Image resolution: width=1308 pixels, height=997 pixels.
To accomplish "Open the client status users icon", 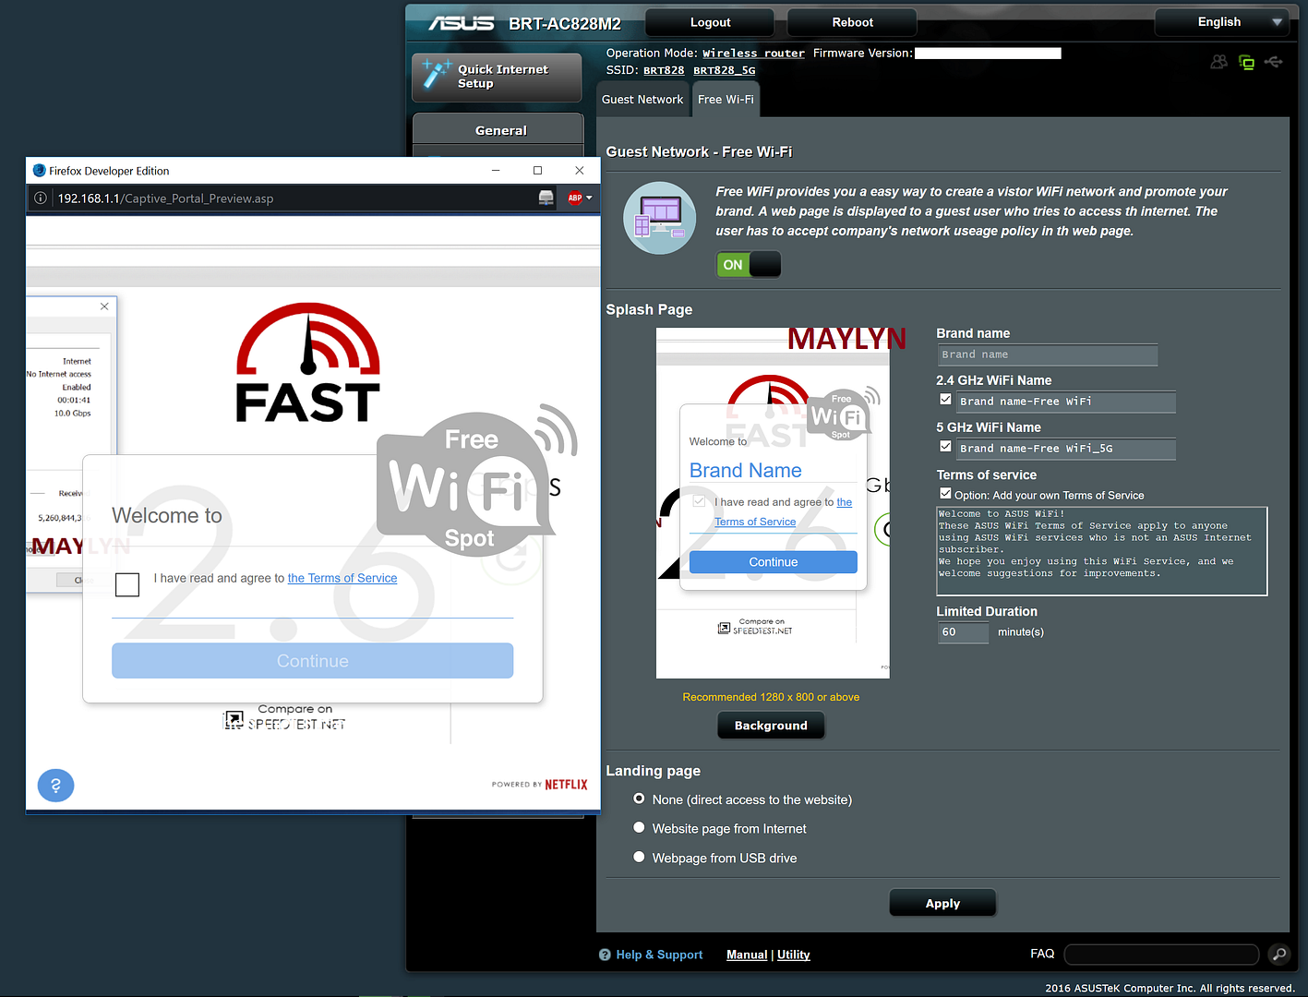I will pyautogui.click(x=1218, y=62).
